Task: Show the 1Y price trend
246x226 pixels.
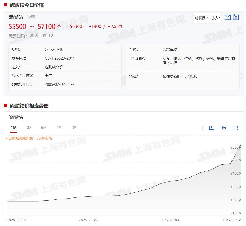Action: (x=59, y=128)
